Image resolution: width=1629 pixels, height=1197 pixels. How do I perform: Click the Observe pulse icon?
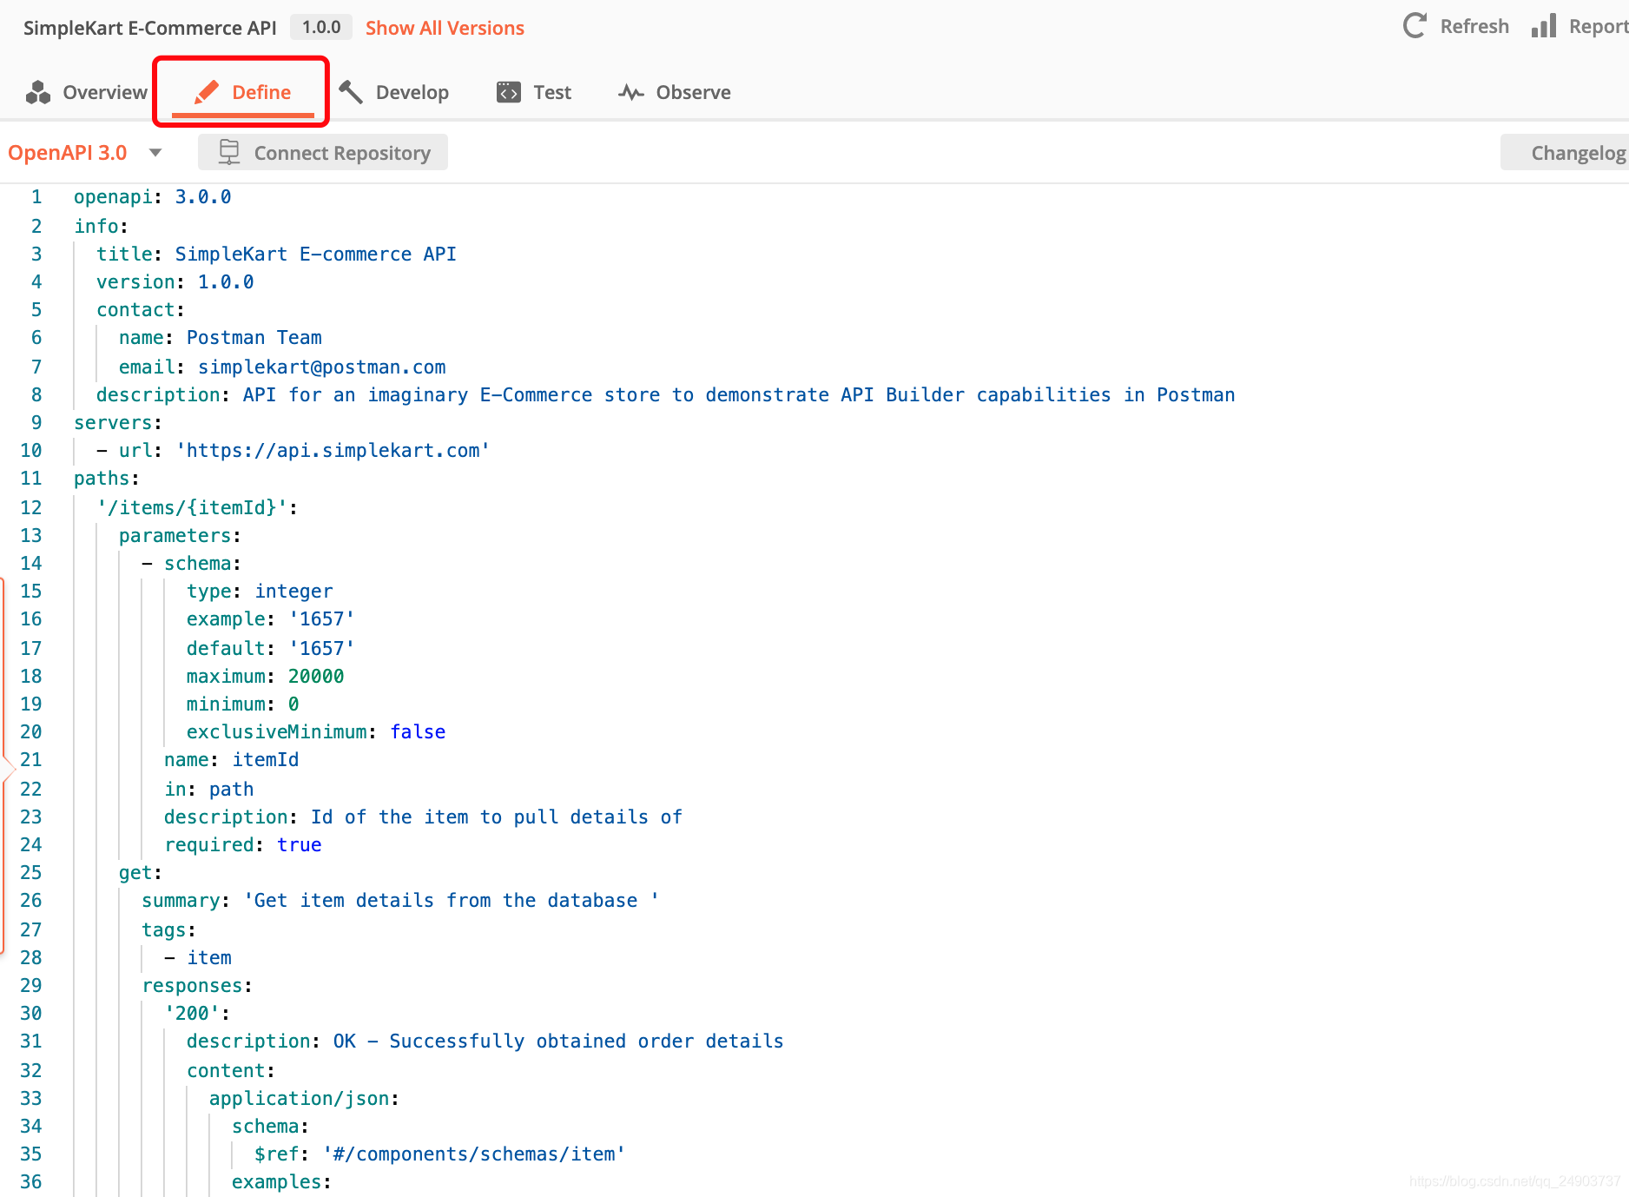click(x=631, y=92)
